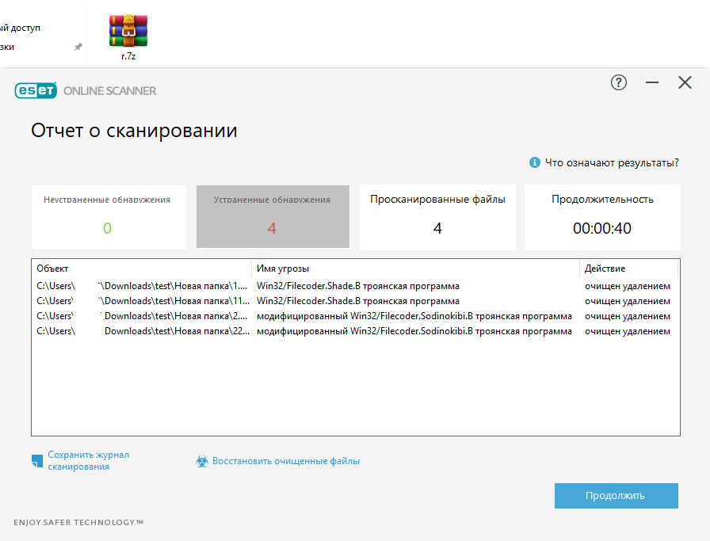Click the 'Просканированные файлы' tile
This screenshot has width=710, height=541.
437,217
